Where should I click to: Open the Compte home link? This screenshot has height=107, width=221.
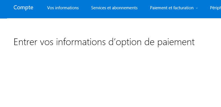23,8
